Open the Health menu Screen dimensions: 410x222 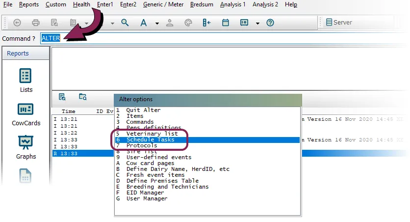[81, 4]
